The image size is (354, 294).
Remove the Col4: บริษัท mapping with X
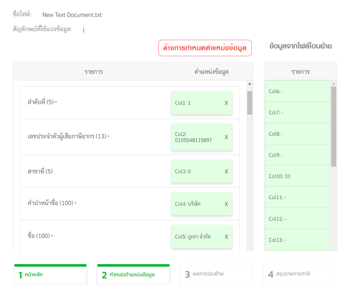(226, 204)
